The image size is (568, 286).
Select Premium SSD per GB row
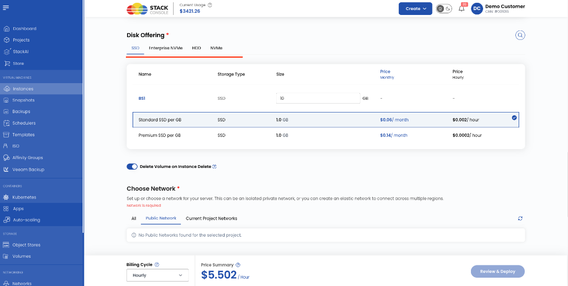pos(326,135)
